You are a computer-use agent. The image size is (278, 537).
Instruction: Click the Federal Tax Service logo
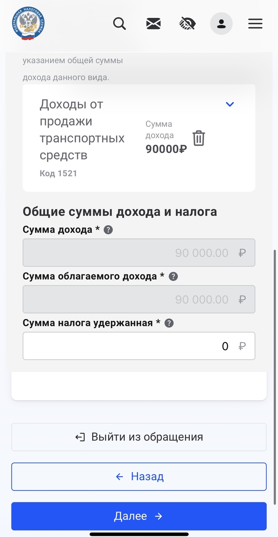28,24
